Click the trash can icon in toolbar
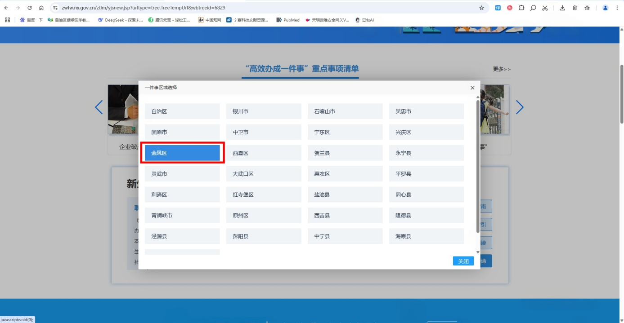The height and width of the screenshot is (323, 624). [x=575, y=8]
